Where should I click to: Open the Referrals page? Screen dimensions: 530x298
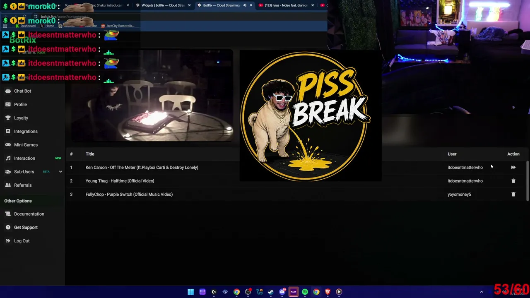tap(23, 185)
